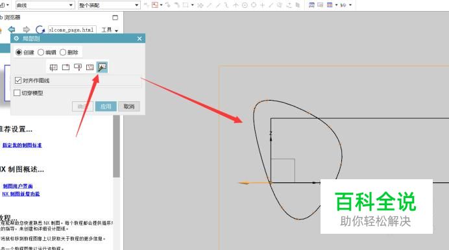Click the second window-layout icon in toolbar

tap(321, 5)
